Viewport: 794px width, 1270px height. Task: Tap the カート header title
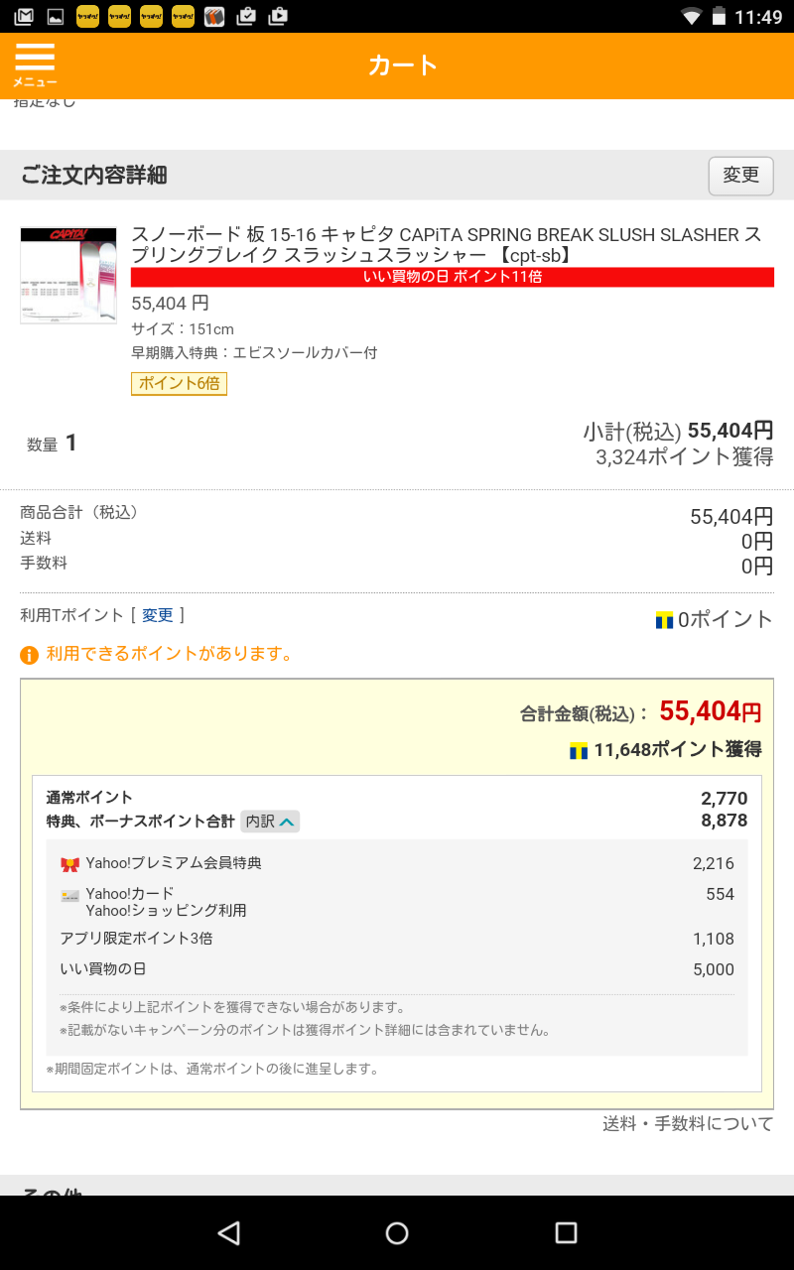403,65
